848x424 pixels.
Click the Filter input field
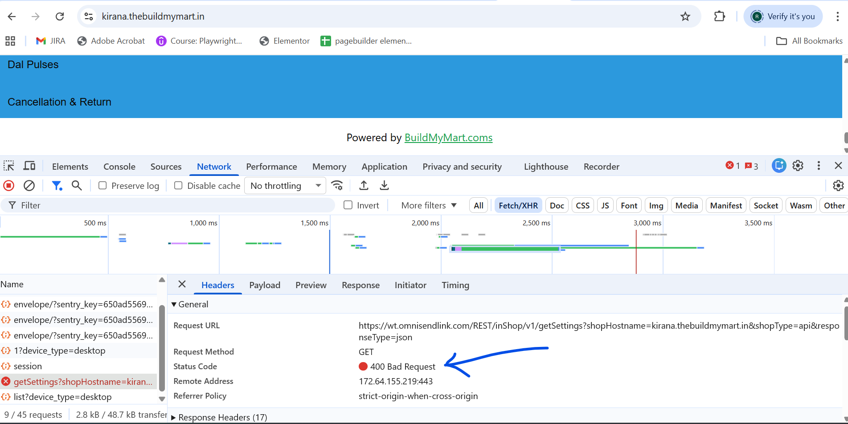click(168, 205)
